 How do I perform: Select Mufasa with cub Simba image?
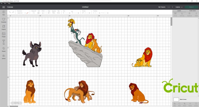[142, 57]
